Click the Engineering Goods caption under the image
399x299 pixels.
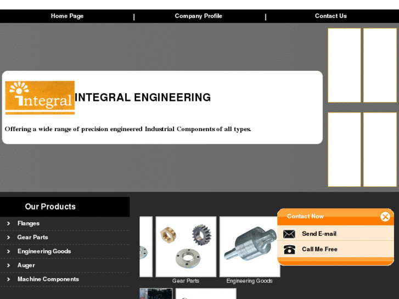249,281
